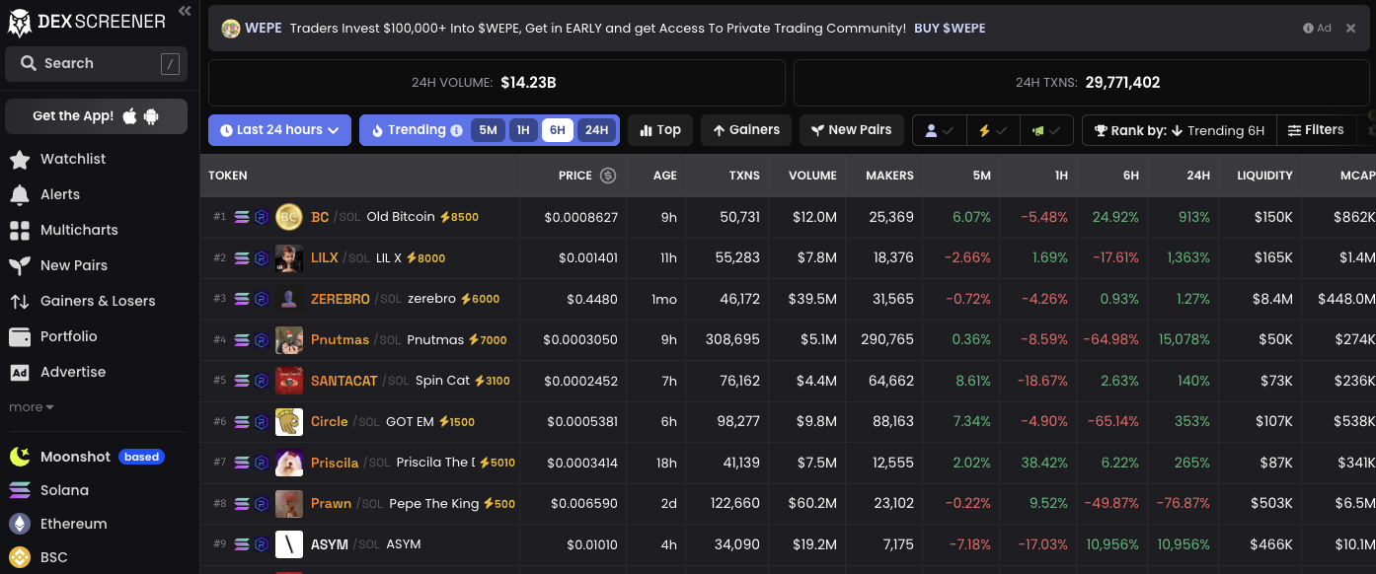Click Priscila 1H change 38.42%
This screenshot has height=574, width=1376.
tap(1043, 463)
